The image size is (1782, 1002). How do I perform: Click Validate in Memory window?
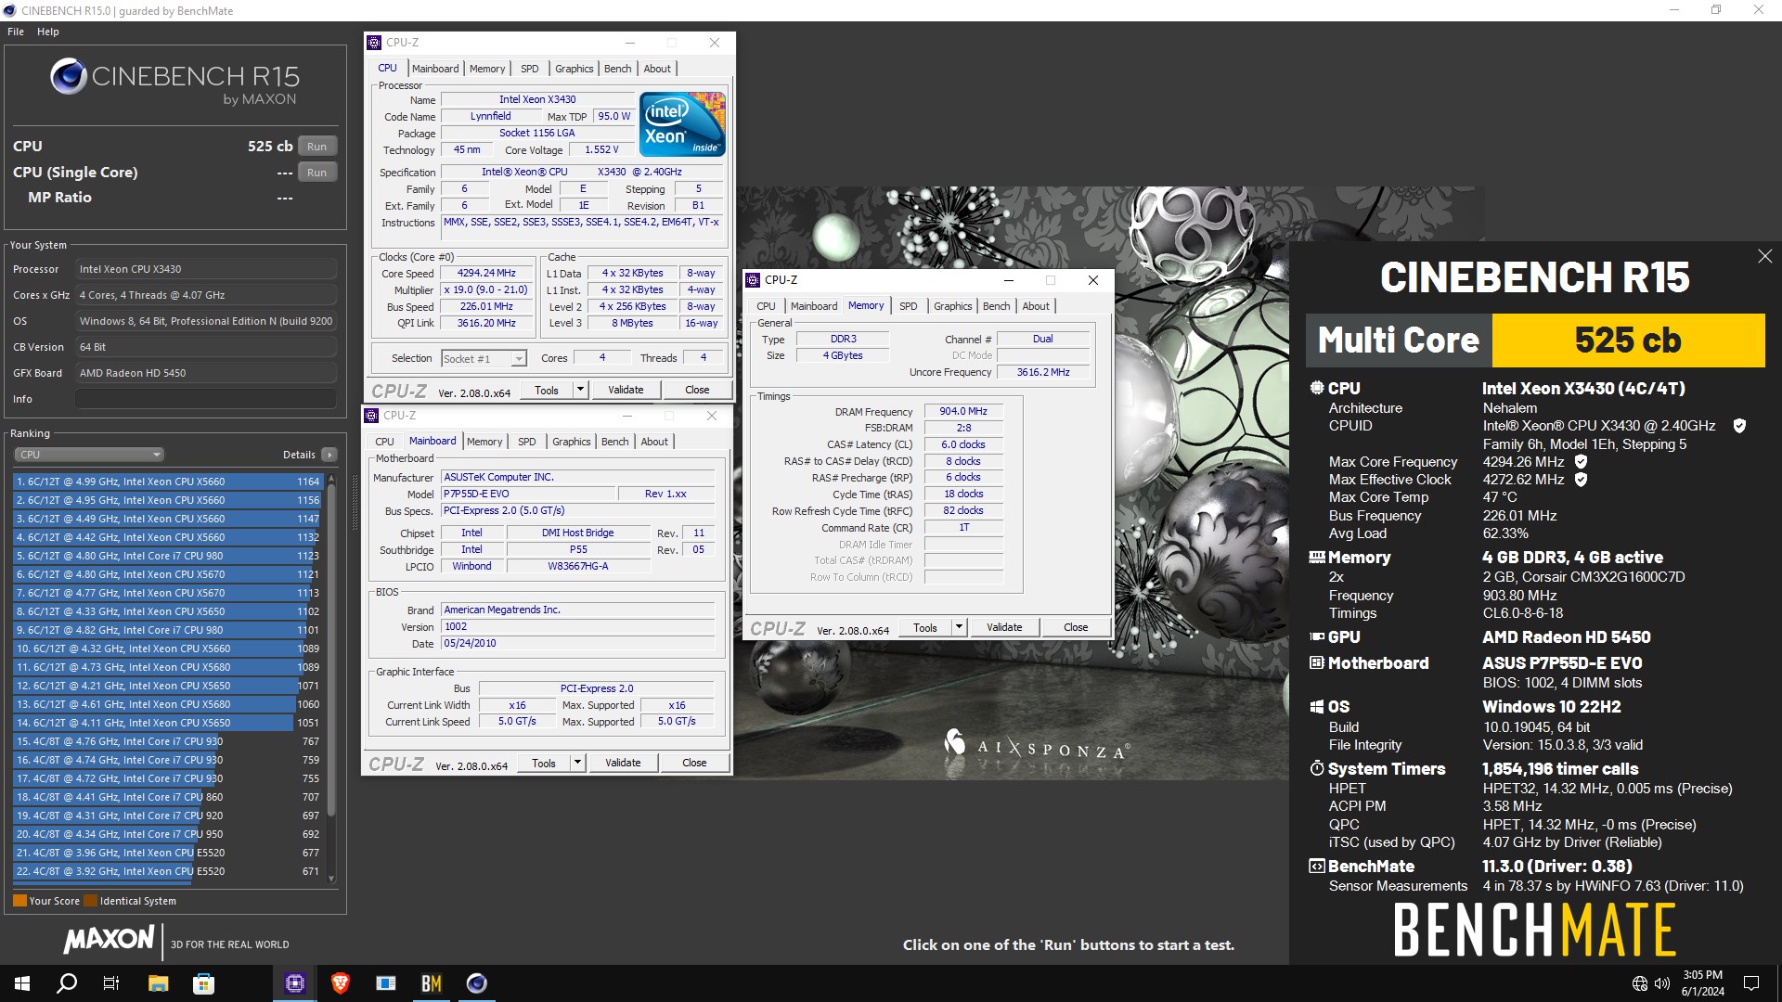pos(1004,627)
